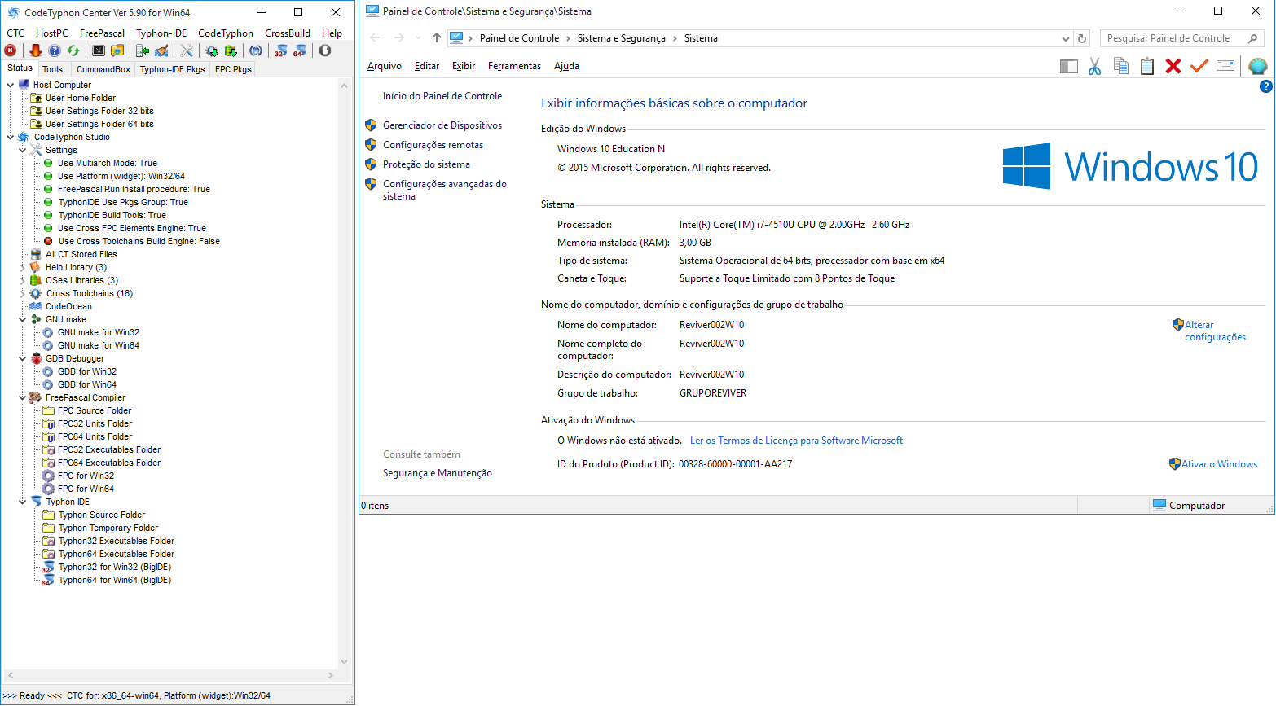Click the tree's horizontal scrollbar right arrow
Viewport: 1276px width, 706px height.
tap(331, 675)
